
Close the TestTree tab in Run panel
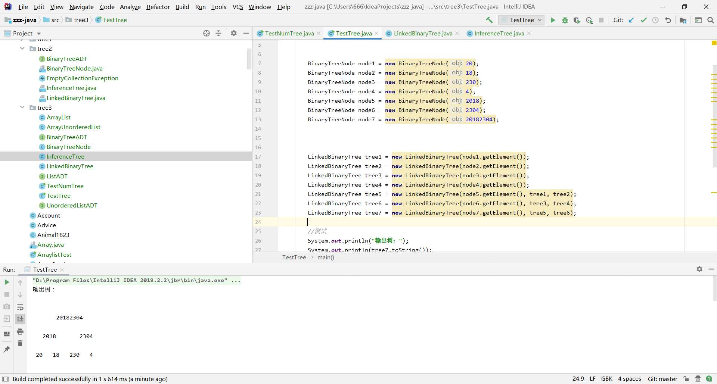tap(62, 269)
